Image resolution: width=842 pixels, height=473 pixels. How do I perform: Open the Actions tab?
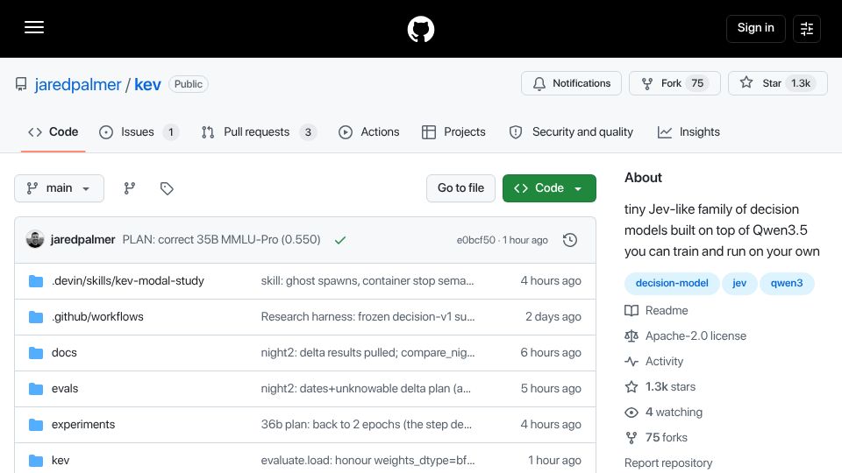[x=369, y=132]
